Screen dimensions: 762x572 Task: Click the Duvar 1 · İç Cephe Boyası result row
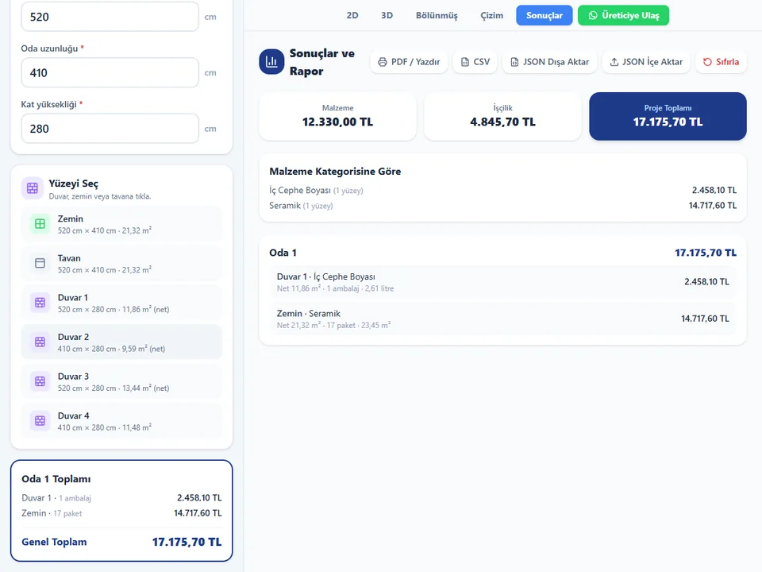point(502,281)
